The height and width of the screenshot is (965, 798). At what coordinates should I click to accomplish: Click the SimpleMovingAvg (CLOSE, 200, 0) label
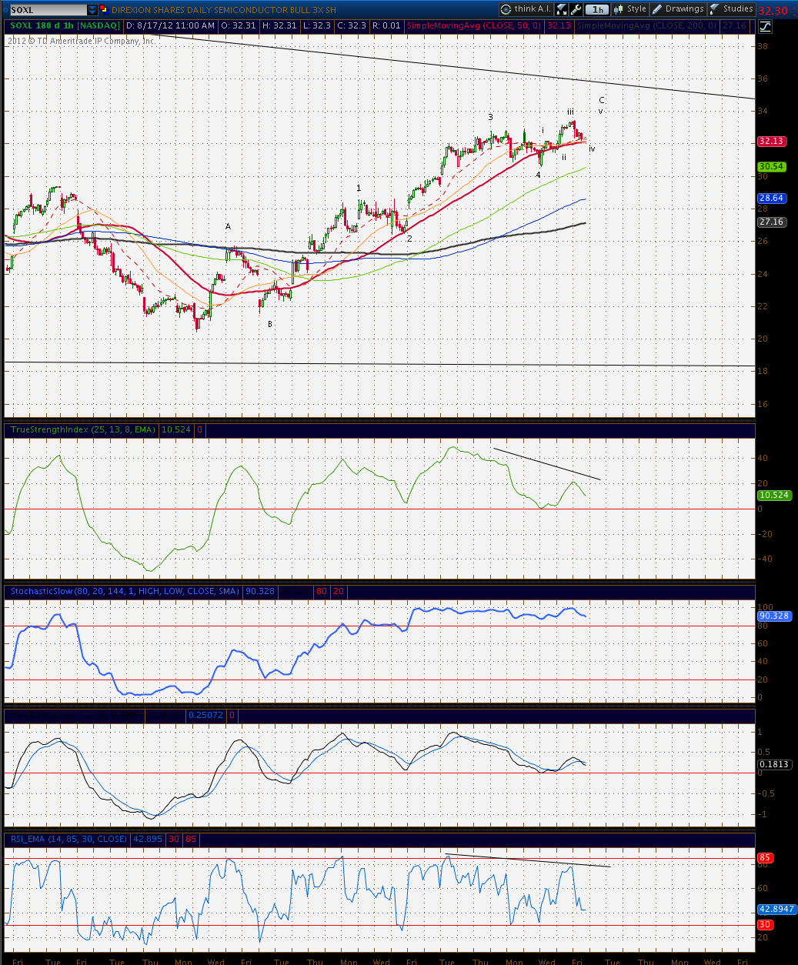coord(648,25)
